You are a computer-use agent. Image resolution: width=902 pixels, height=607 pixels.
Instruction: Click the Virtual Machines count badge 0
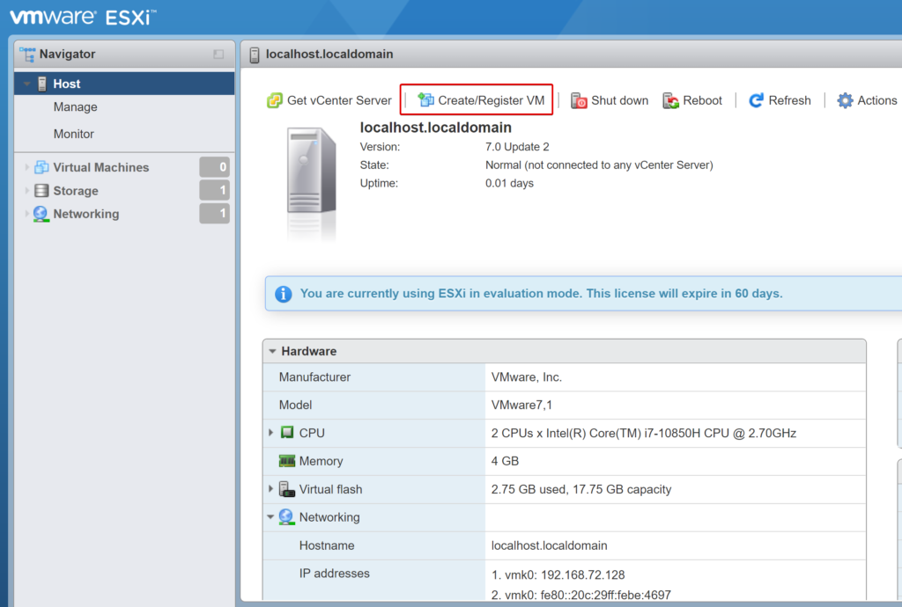pos(215,167)
